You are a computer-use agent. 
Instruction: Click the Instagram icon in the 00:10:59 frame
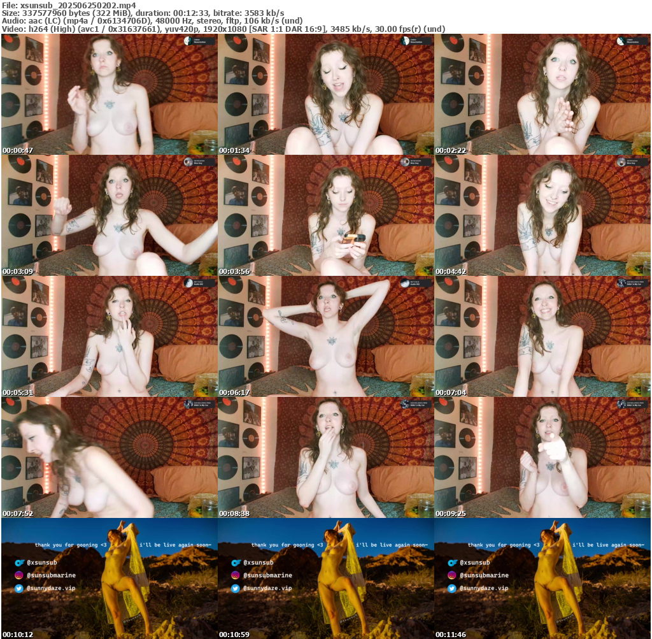[x=236, y=575]
